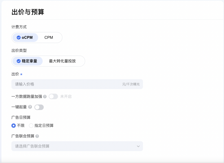Select the 不限 daily budget radio
Image resolution: width=224 pixels, height=163 pixels.
(x=14, y=126)
